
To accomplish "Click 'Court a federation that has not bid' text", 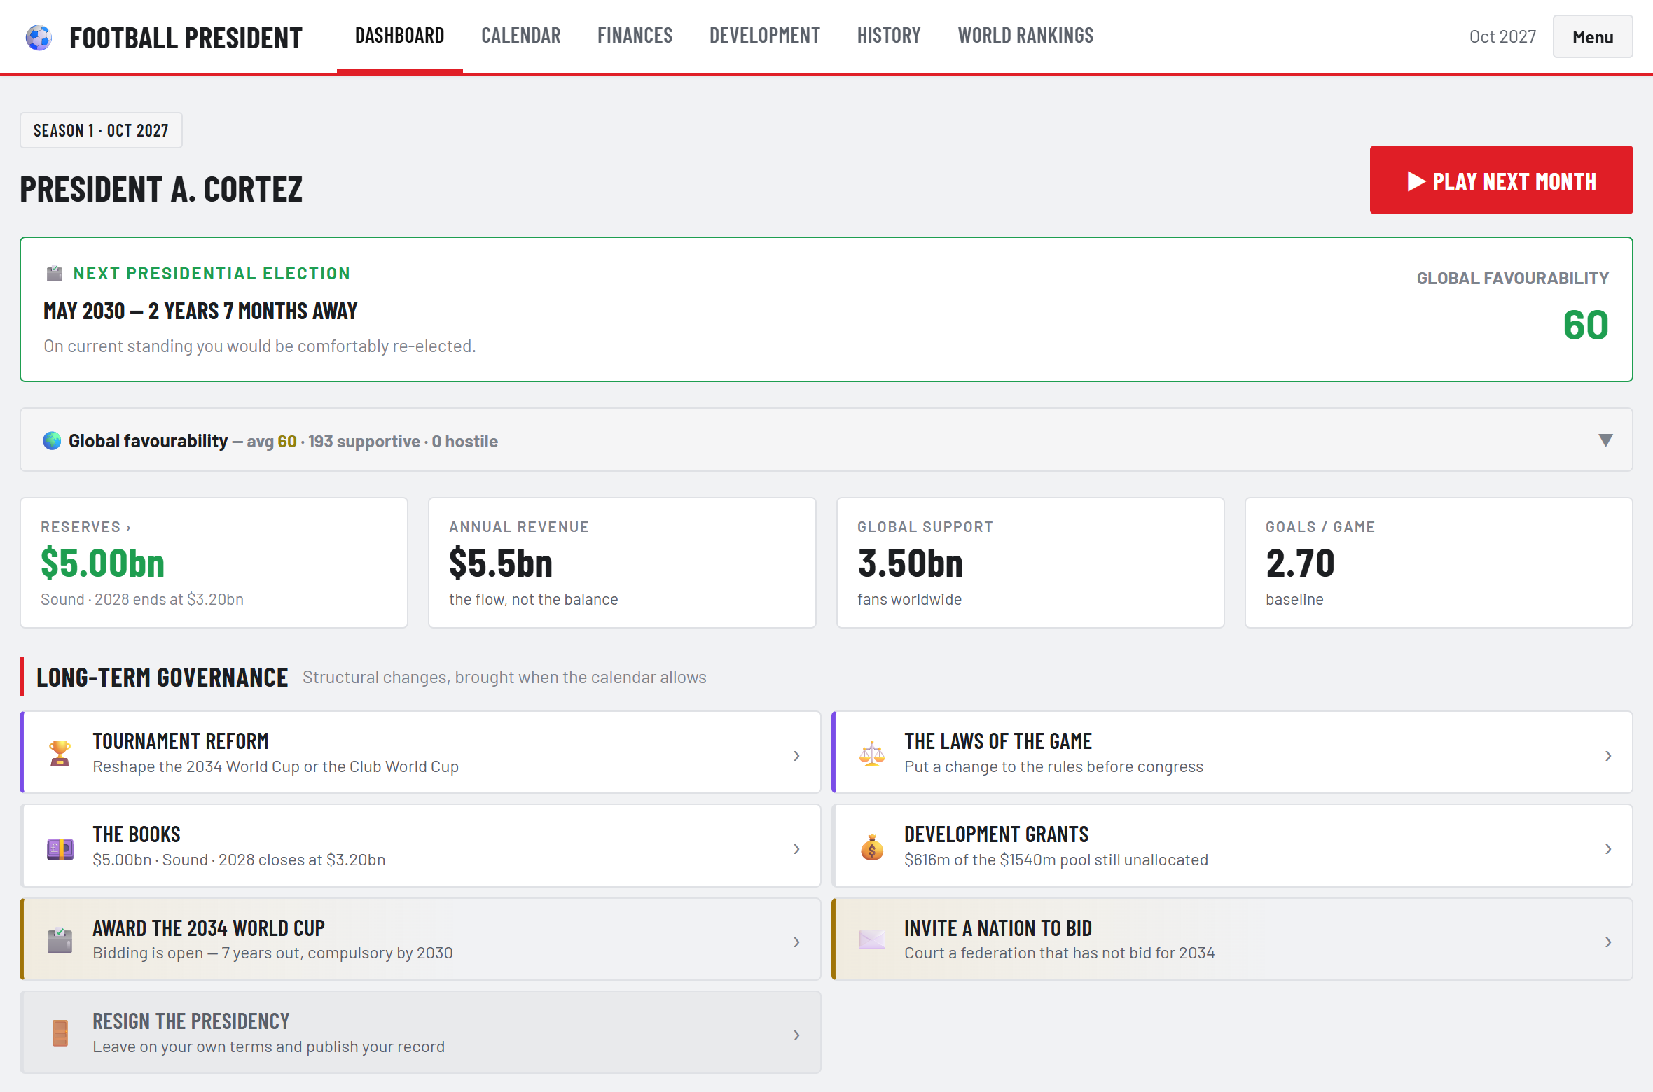I will point(1060,953).
